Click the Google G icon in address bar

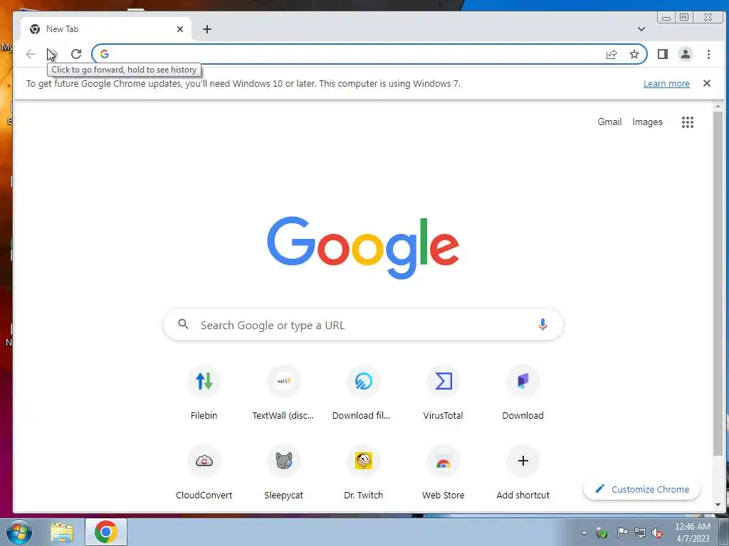tap(105, 54)
